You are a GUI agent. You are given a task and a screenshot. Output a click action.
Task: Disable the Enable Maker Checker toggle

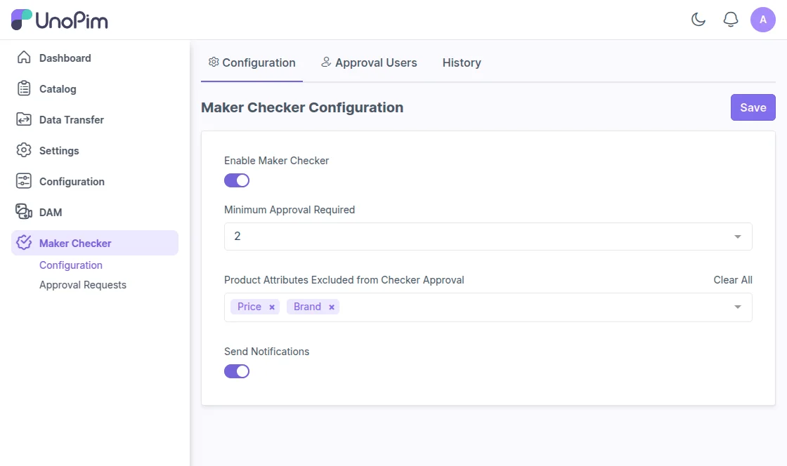coord(236,180)
